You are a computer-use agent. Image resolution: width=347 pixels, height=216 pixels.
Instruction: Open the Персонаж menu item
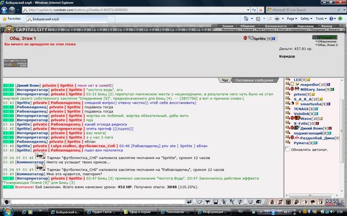305,26
